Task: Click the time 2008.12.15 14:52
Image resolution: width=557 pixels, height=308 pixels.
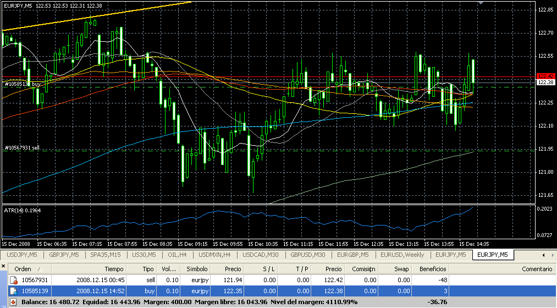Action: (x=101, y=291)
